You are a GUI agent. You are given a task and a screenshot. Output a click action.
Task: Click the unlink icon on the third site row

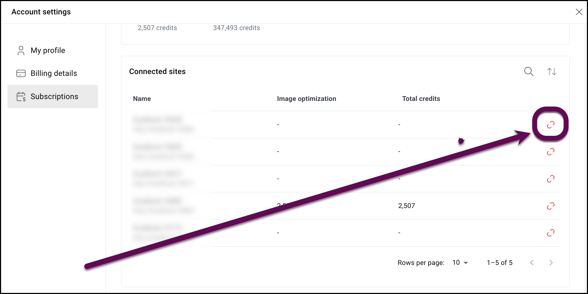tap(551, 179)
